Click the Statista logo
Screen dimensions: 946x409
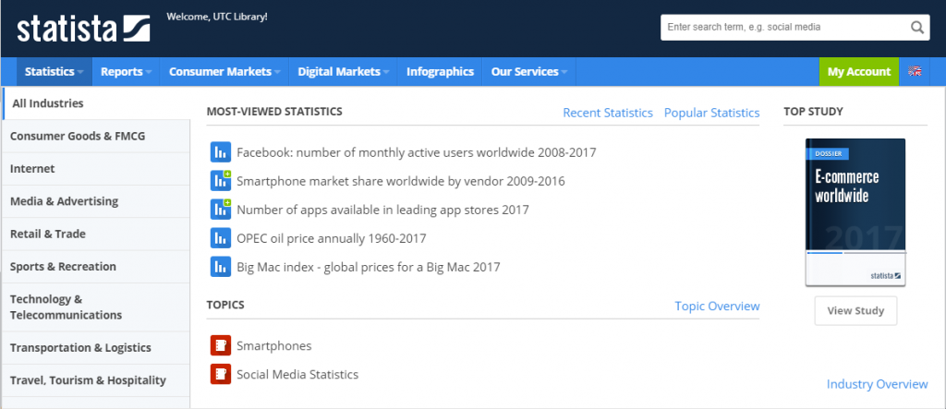click(83, 28)
